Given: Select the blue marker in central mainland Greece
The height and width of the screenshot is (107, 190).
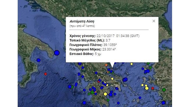Looking at the screenshot, I should click(x=96, y=73).
